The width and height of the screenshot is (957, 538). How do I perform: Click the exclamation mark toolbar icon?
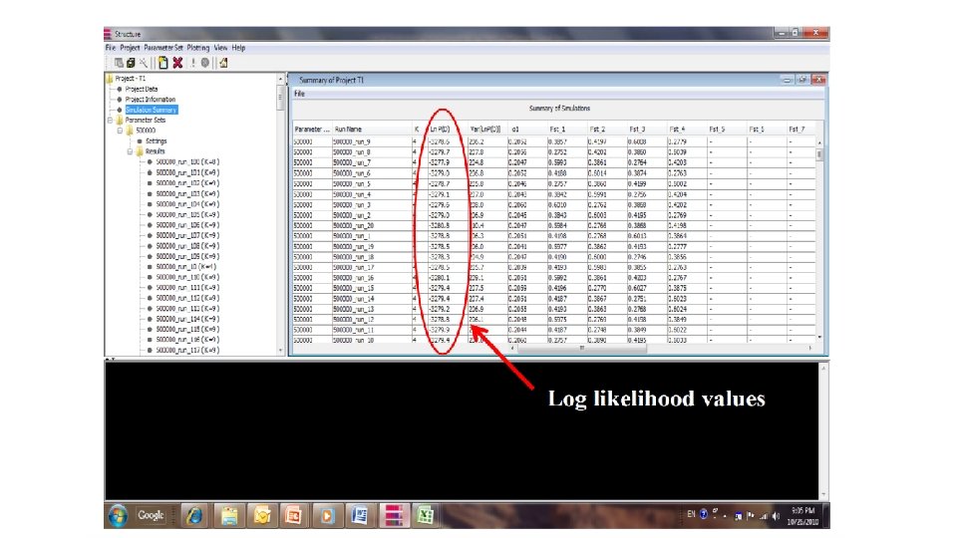[192, 63]
